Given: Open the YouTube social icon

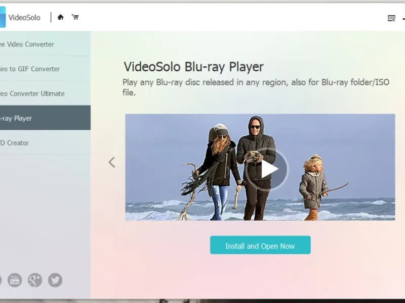Looking at the screenshot, I should (x=15, y=280).
